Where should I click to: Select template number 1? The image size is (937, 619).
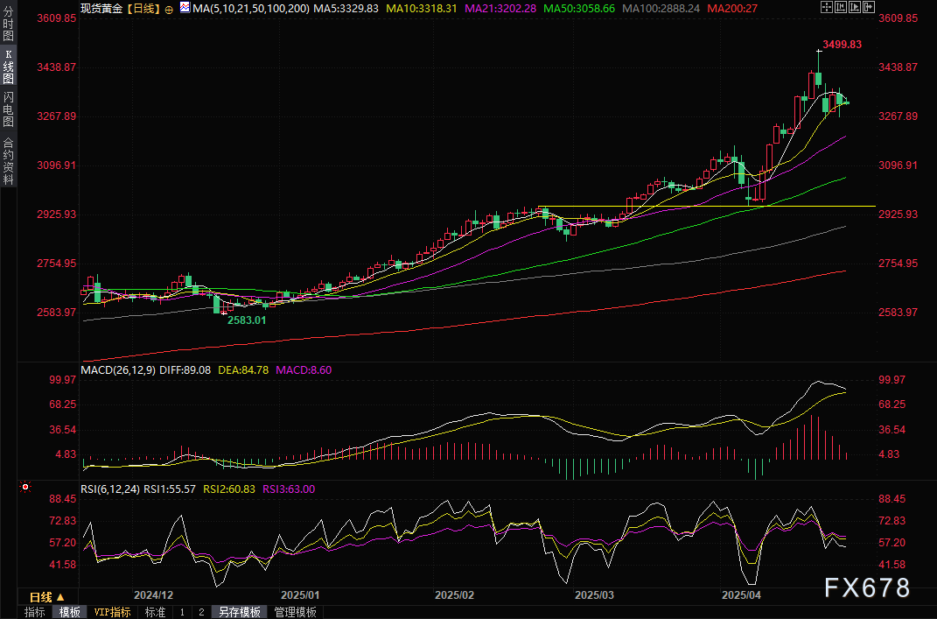(182, 612)
